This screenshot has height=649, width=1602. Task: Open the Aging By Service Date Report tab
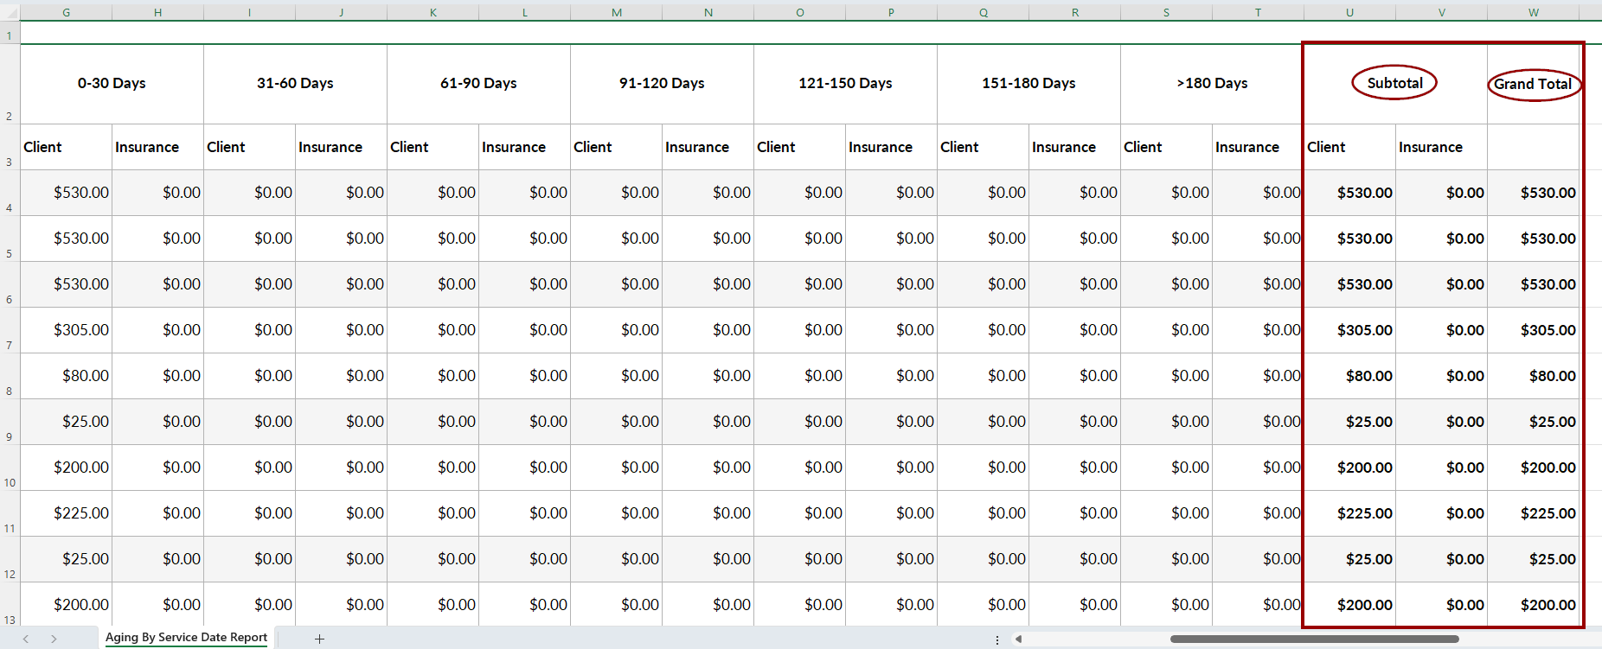point(186,638)
